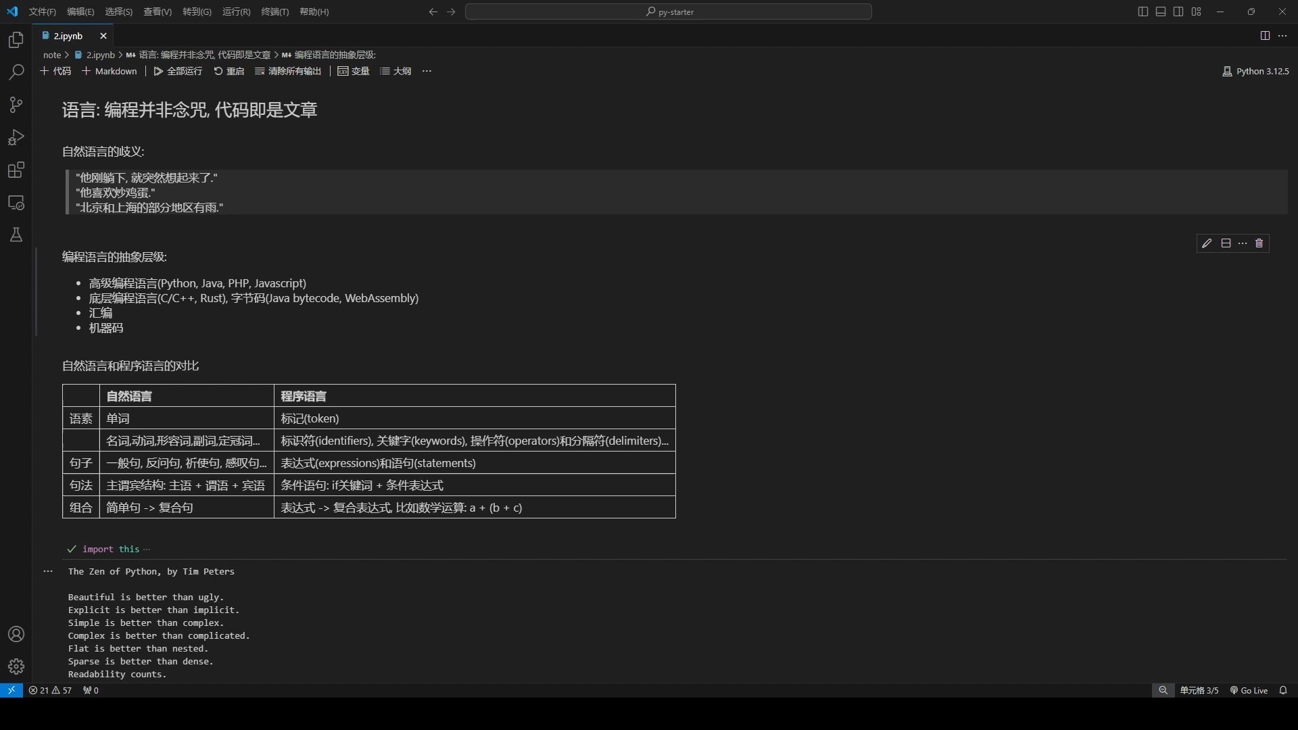Split the editor to the right
The image size is (1298, 730).
point(1265,36)
